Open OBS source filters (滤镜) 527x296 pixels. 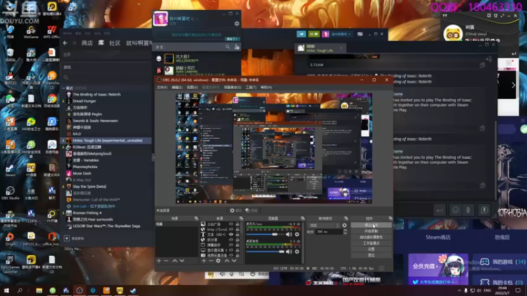click(x=252, y=210)
